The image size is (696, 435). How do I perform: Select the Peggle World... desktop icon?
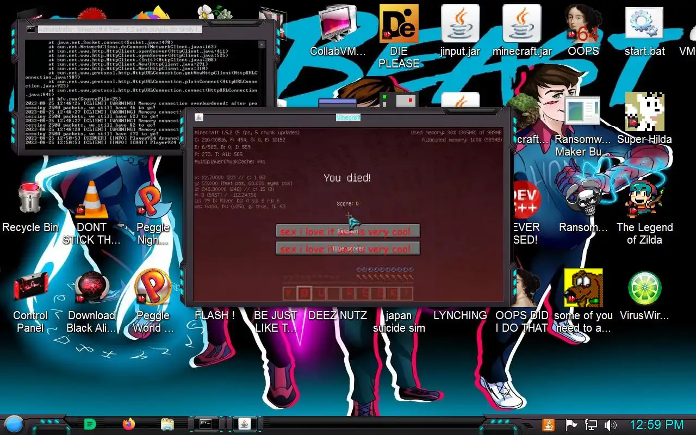point(153,302)
